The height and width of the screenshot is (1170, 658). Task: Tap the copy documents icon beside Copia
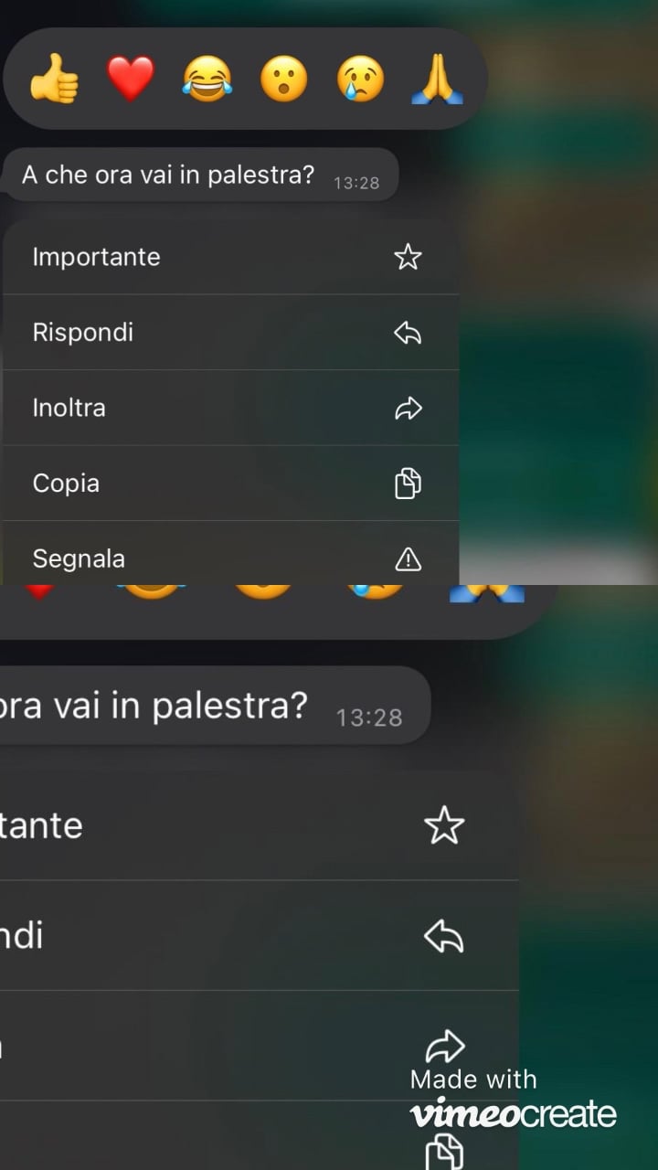click(x=408, y=484)
